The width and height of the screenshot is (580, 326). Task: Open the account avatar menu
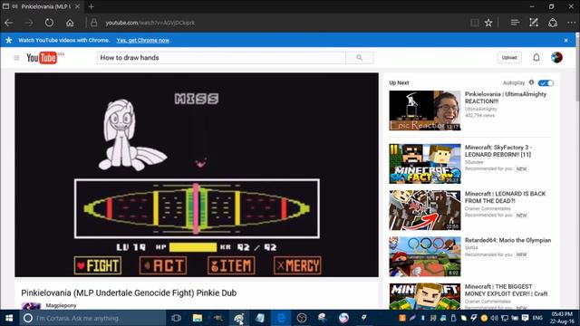pos(556,58)
